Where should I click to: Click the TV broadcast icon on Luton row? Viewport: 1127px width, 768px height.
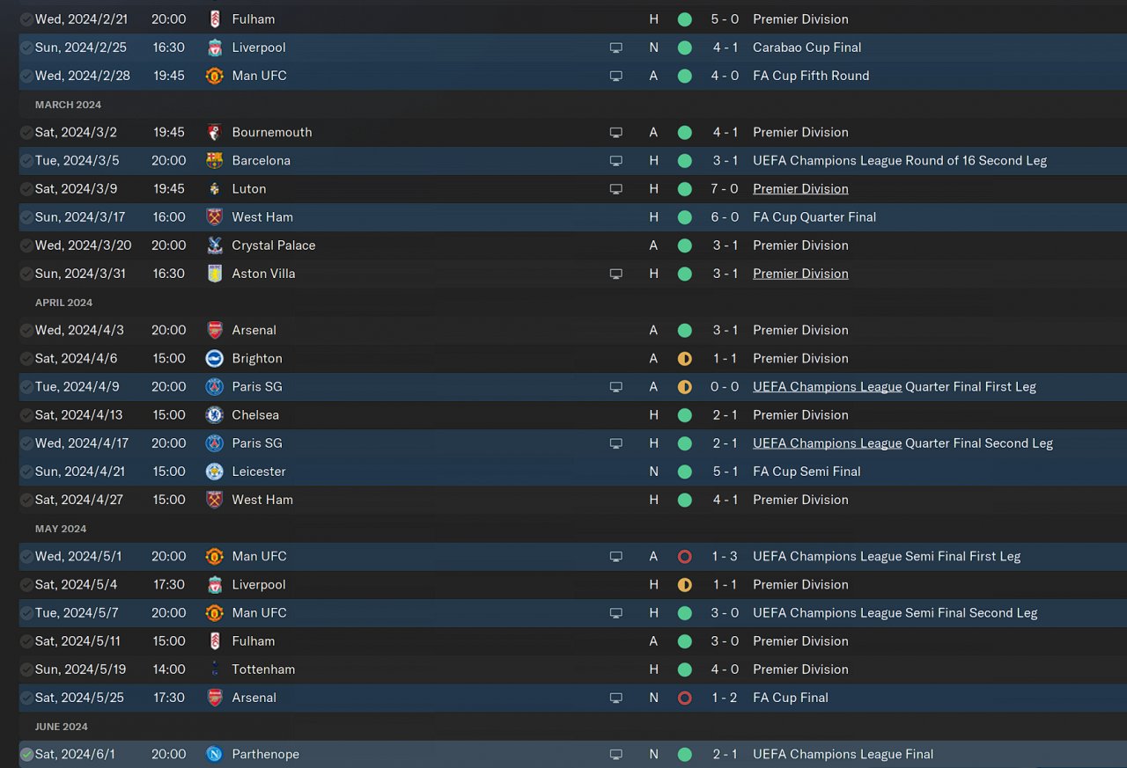[x=616, y=189]
